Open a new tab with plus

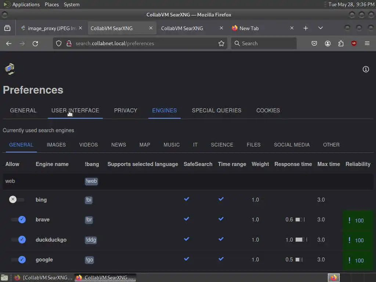point(305,28)
